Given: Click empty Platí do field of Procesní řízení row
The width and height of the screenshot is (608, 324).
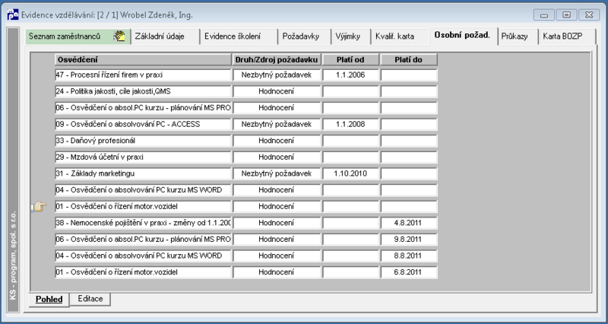Looking at the screenshot, I should pos(409,75).
